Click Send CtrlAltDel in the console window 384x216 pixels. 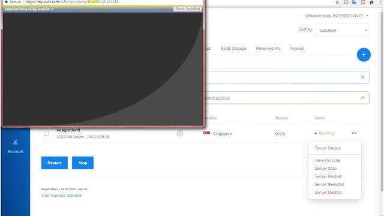(188, 9)
